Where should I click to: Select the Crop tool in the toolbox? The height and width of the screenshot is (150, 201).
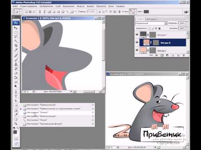[x=16, y=45]
